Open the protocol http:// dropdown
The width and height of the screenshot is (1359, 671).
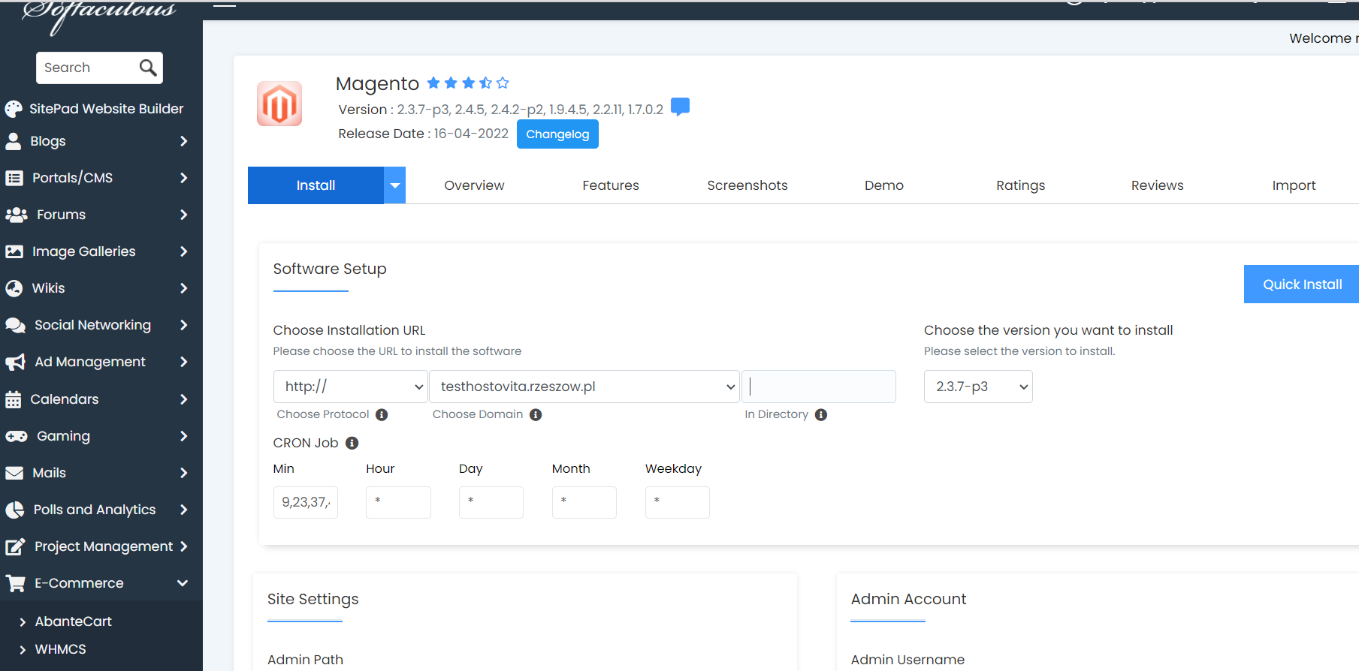[x=351, y=387]
